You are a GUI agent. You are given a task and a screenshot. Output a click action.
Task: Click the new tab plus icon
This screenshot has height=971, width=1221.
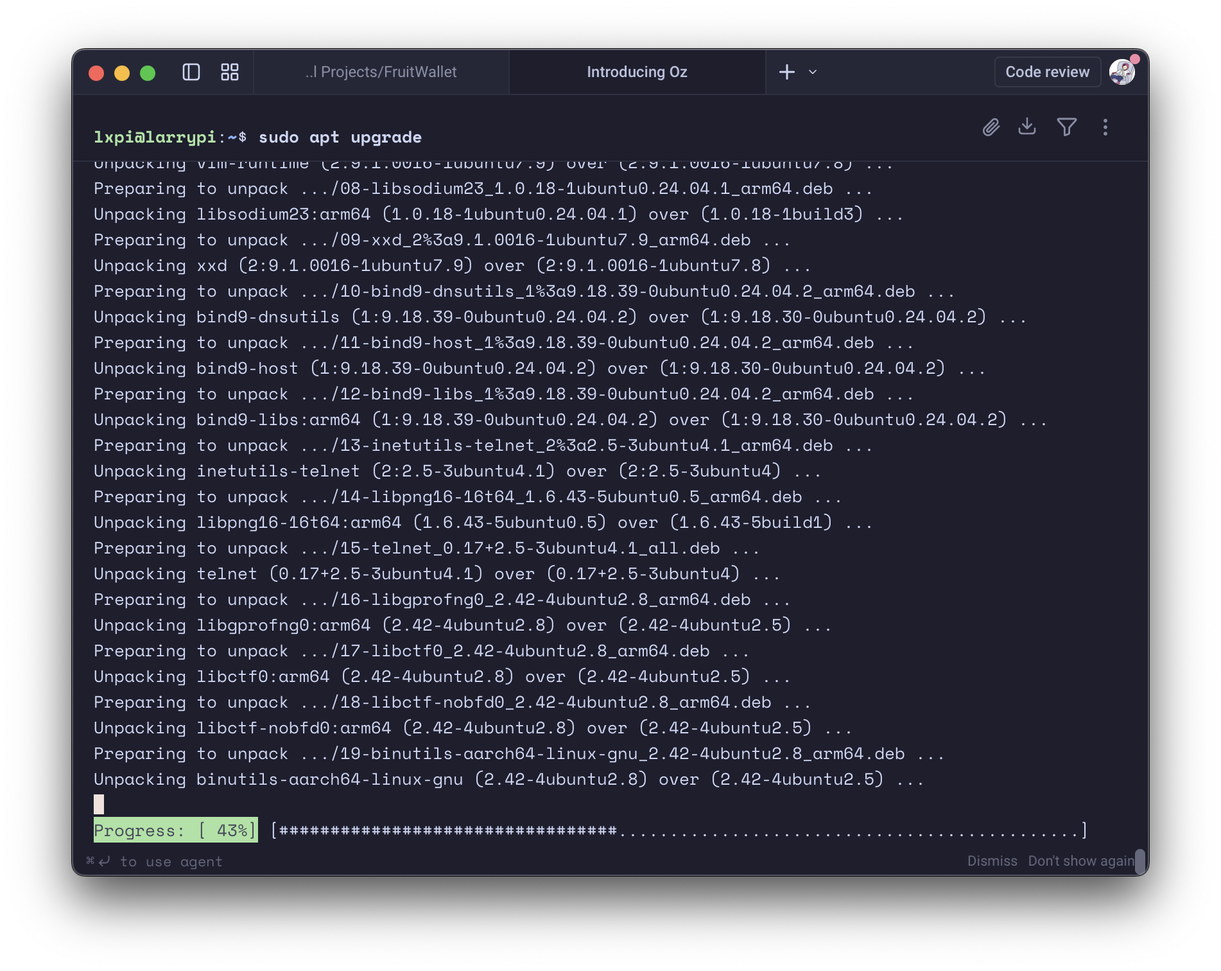coord(786,72)
